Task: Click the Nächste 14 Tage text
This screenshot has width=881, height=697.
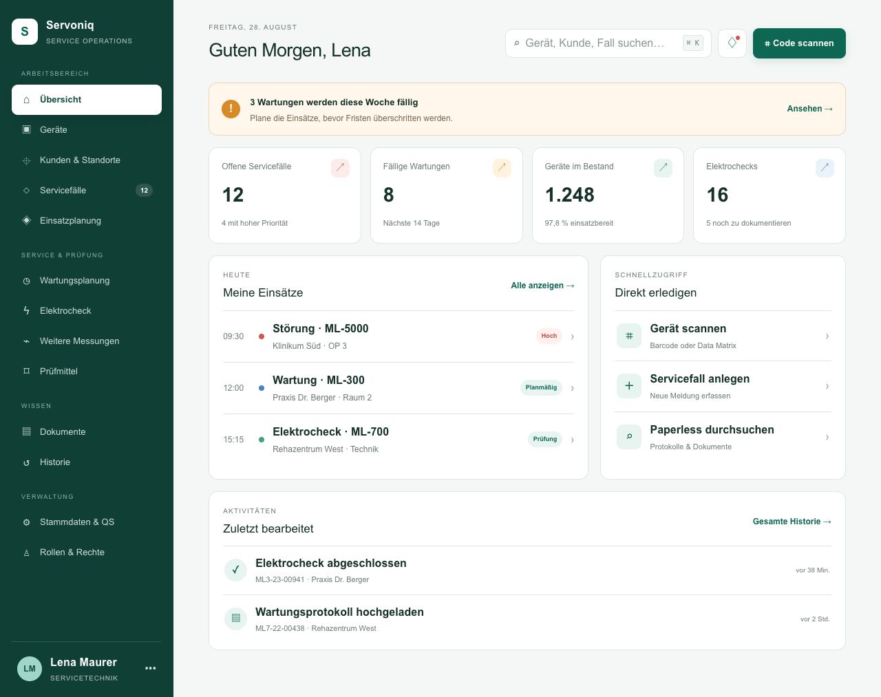Action: [x=412, y=224]
